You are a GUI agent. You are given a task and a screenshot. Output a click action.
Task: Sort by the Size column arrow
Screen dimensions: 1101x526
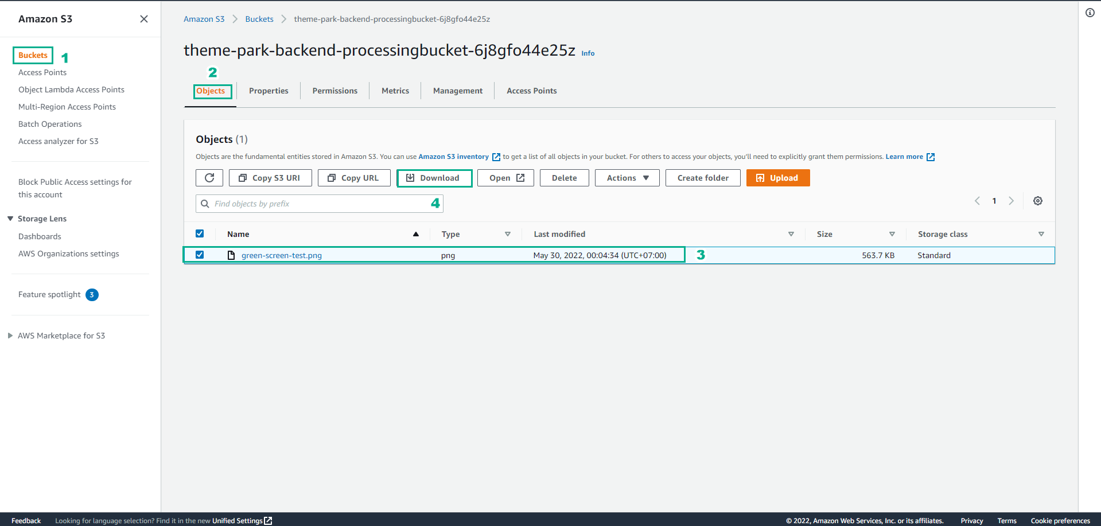pyautogui.click(x=892, y=234)
